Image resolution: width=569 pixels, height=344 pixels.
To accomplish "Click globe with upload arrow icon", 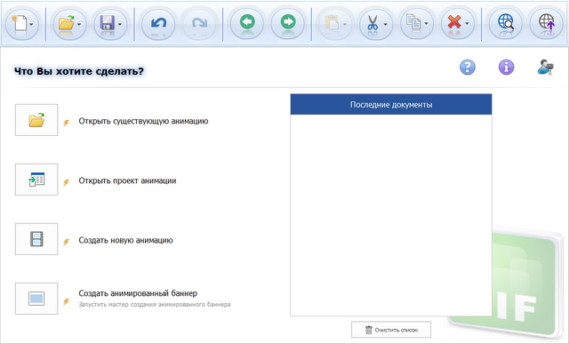I will [x=547, y=22].
